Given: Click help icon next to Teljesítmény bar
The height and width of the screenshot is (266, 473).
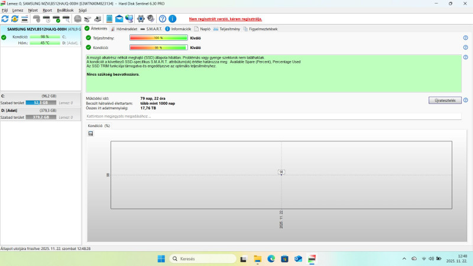Looking at the screenshot, I should (x=465, y=38).
